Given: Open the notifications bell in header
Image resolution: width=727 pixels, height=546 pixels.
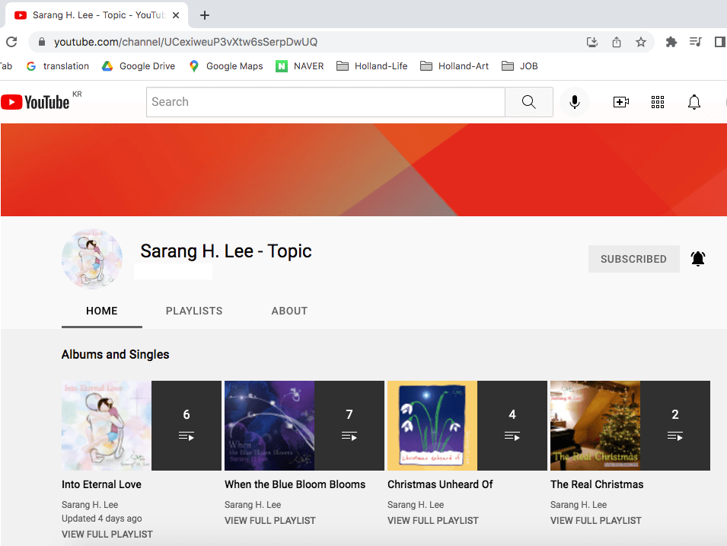Looking at the screenshot, I should [x=694, y=102].
